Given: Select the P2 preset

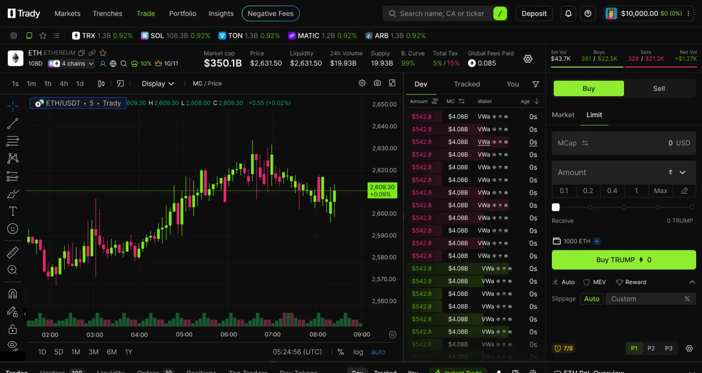Looking at the screenshot, I should [651, 348].
